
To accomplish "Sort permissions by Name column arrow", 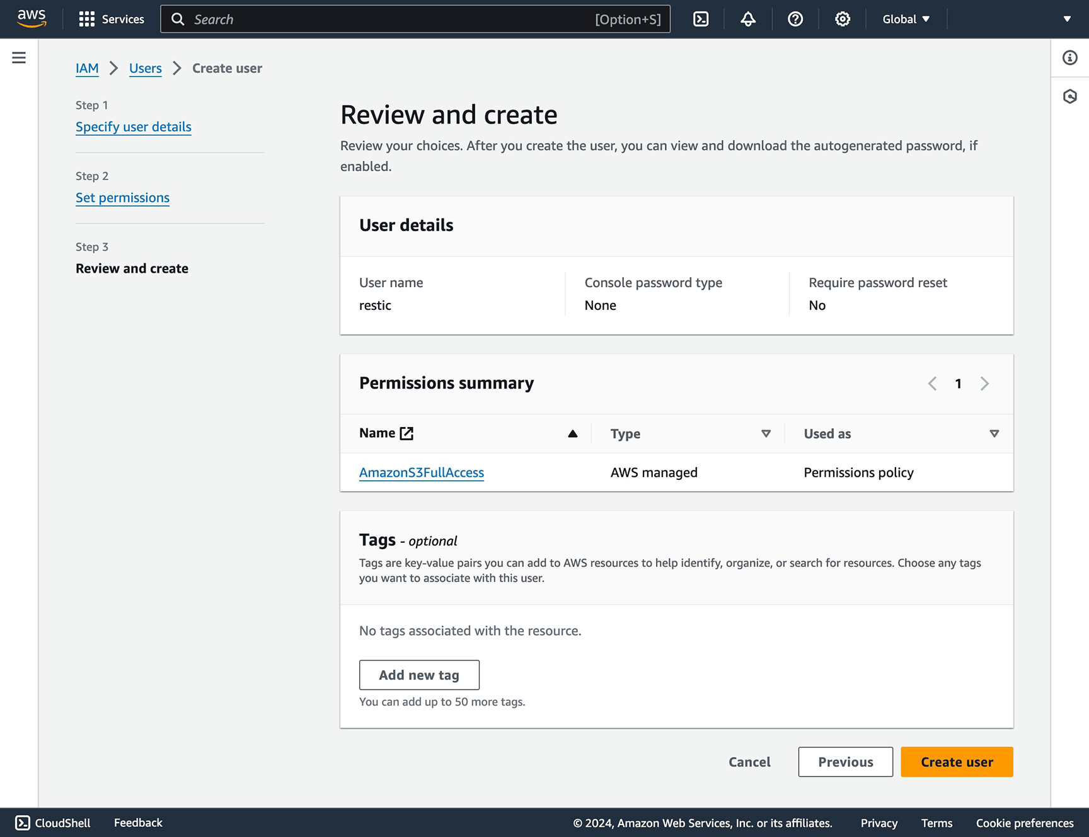I will (x=572, y=433).
